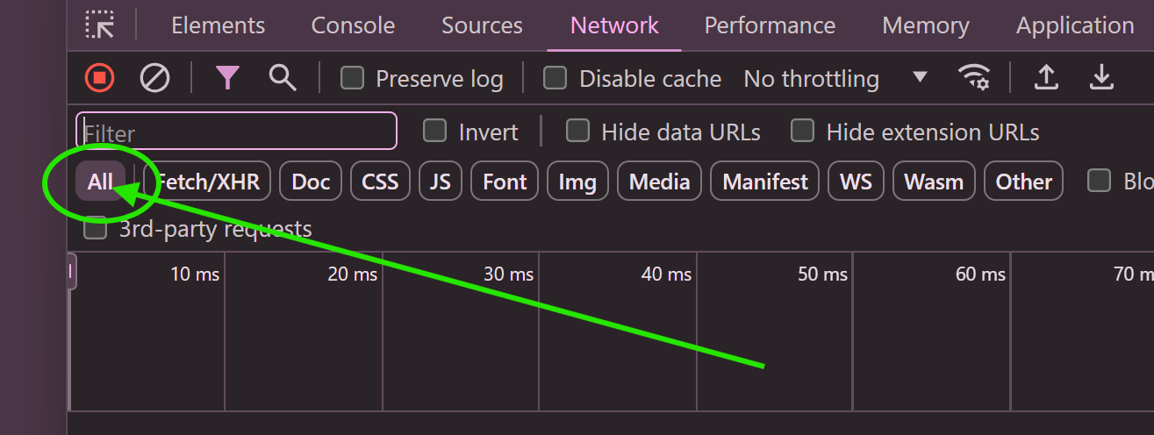The image size is (1154, 435).
Task: Clear the network log
Action: (154, 78)
